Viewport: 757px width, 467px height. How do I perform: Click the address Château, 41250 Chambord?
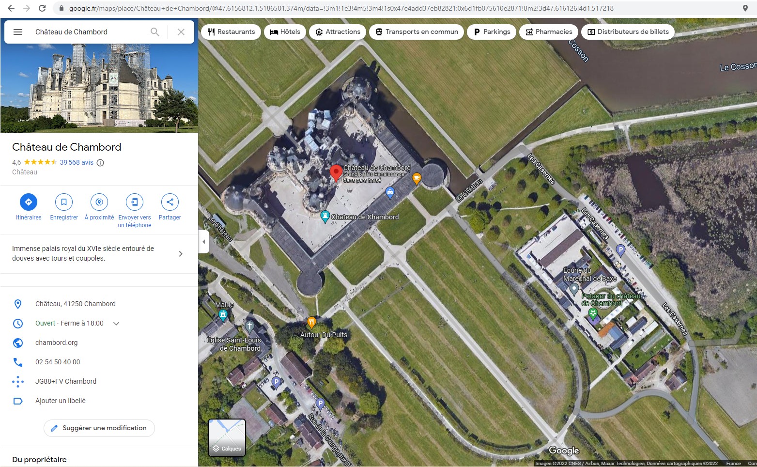coord(76,304)
